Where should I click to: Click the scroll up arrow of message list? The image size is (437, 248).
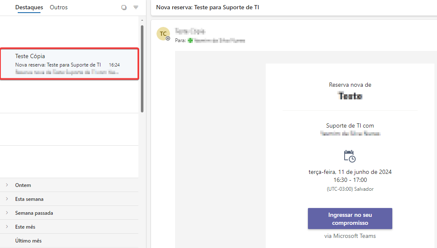(x=142, y=20)
